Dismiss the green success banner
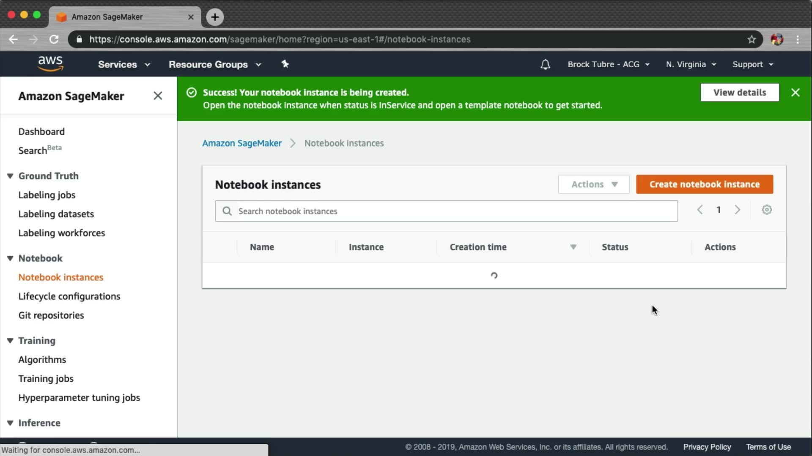 [x=795, y=92]
